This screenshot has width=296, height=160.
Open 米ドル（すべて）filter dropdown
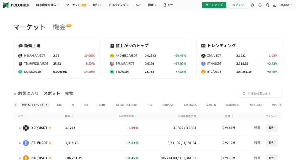[x=35, y=105]
